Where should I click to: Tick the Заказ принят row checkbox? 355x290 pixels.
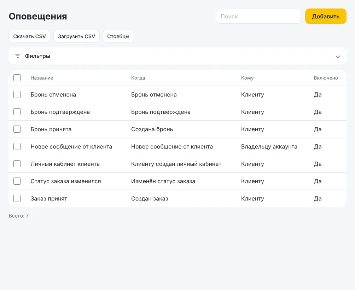17,198
